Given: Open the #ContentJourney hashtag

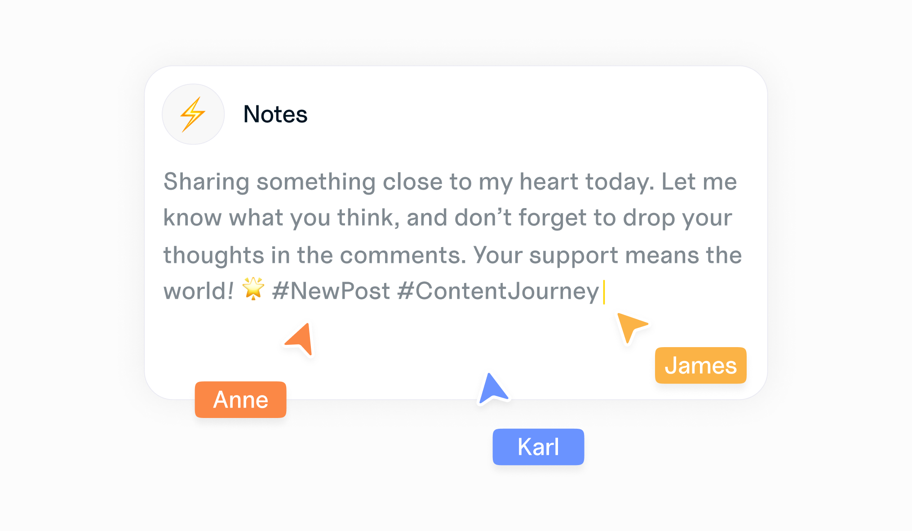Looking at the screenshot, I should [498, 291].
